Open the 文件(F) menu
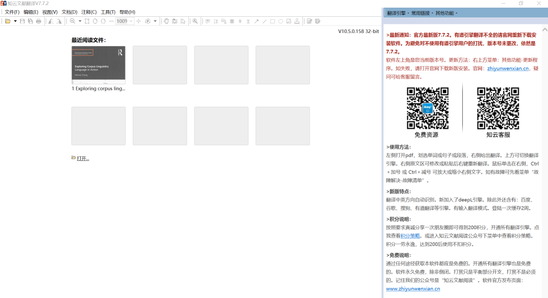 click(x=12, y=12)
